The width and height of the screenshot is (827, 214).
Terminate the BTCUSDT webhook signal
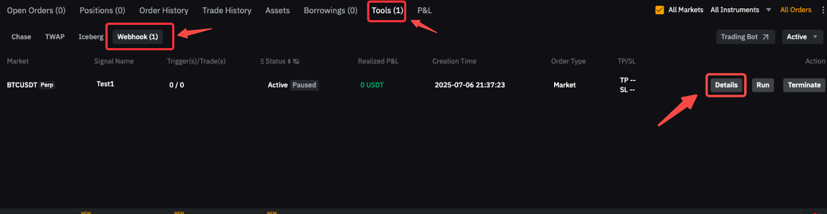(x=804, y=85)
